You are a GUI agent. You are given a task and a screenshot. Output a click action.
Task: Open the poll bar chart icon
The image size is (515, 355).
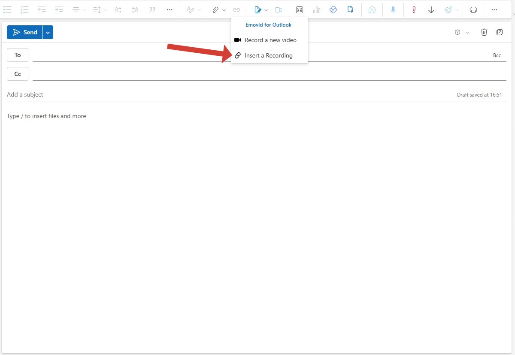point(317,10)
